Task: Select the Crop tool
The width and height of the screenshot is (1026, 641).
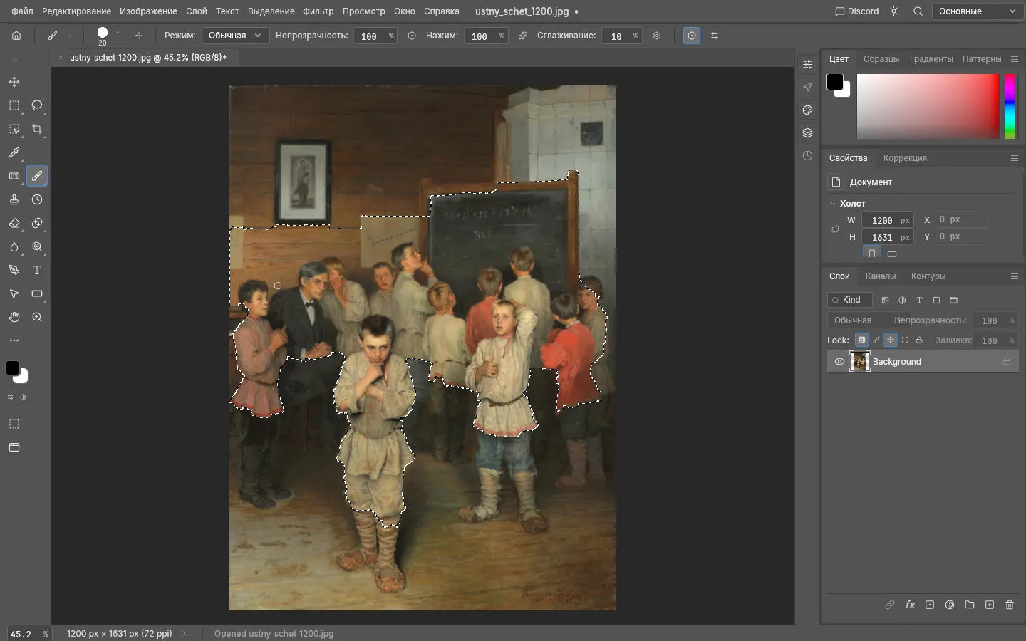Action: pos(37,129)
